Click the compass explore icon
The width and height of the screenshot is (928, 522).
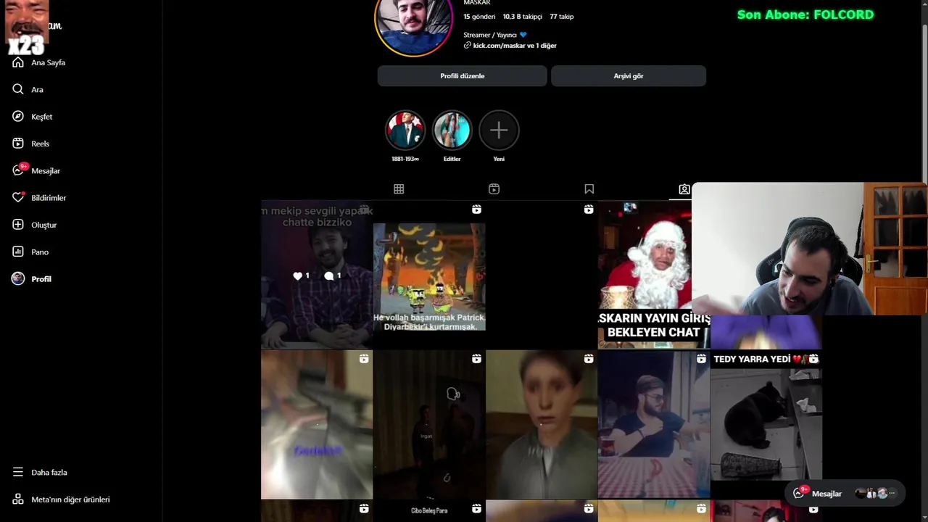tap(18, 116)
